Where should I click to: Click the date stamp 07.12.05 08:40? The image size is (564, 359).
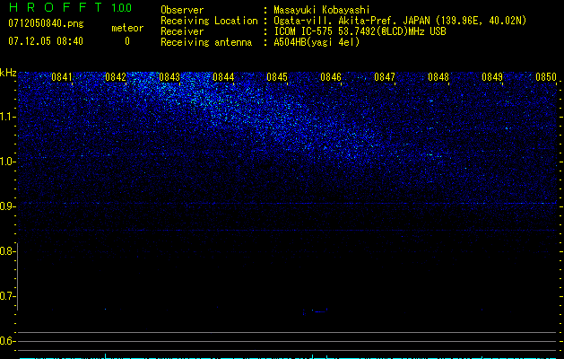(46, 41)
